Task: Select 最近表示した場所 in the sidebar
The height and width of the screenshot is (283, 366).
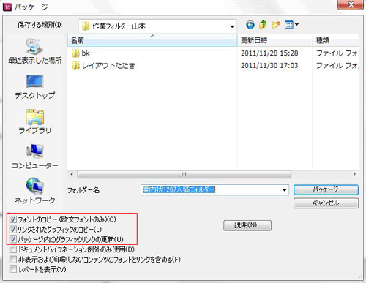Action: click(34, 51)
